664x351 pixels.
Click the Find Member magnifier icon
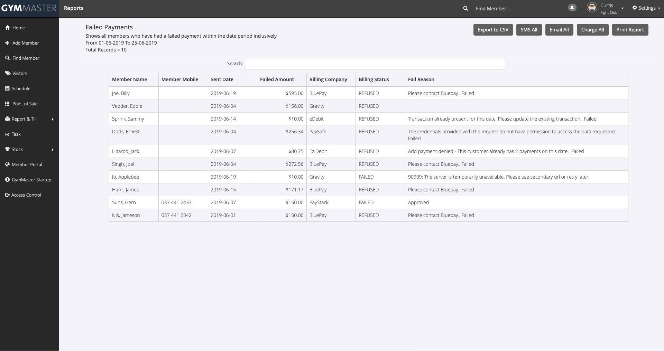coord(7,58)
